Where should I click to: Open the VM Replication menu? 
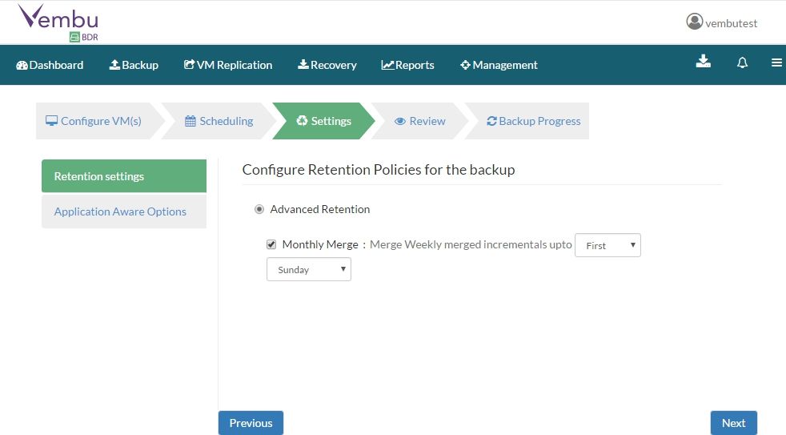[228, 65]
